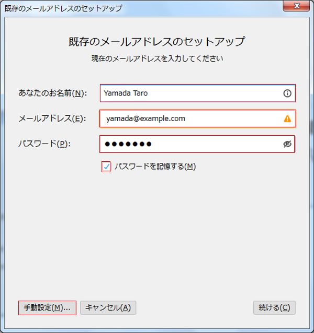Focus the あなたのお名前 input field
This screenshot has width=314, height=333.
coord(188,93)
